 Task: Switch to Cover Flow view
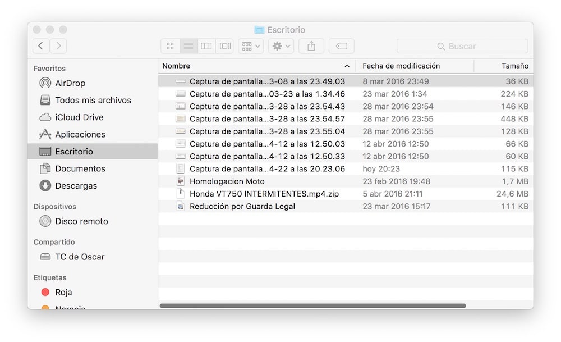coord(224,46)
